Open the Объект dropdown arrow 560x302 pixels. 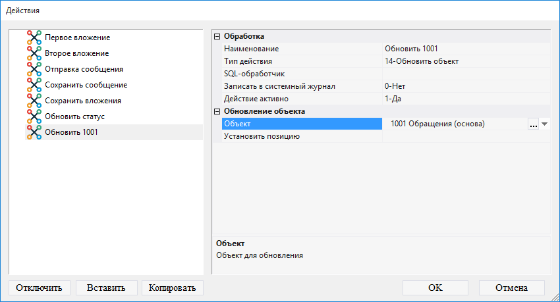[545, 124]
